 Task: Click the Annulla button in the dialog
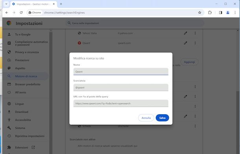tap(146, 118)
